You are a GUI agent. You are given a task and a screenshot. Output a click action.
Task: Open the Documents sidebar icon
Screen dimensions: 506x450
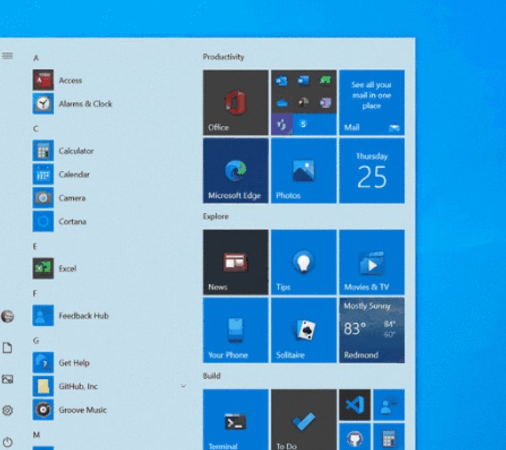pos(7,348)
